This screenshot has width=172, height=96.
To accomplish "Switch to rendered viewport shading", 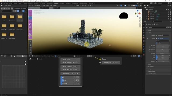I will [x=137, y=5].
